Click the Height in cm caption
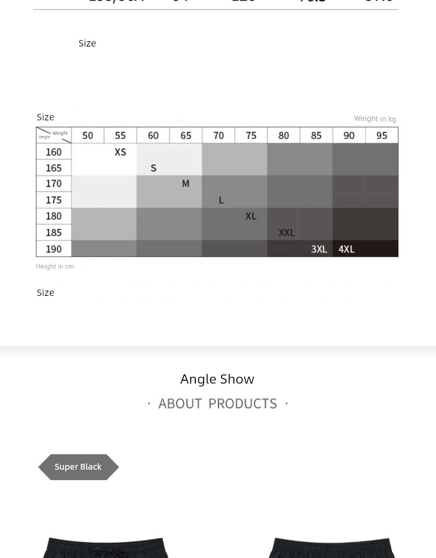 click(55, 266)
